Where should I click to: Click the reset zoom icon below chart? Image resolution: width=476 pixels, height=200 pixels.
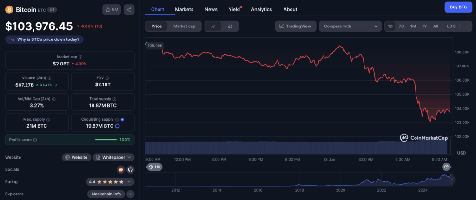446,167
